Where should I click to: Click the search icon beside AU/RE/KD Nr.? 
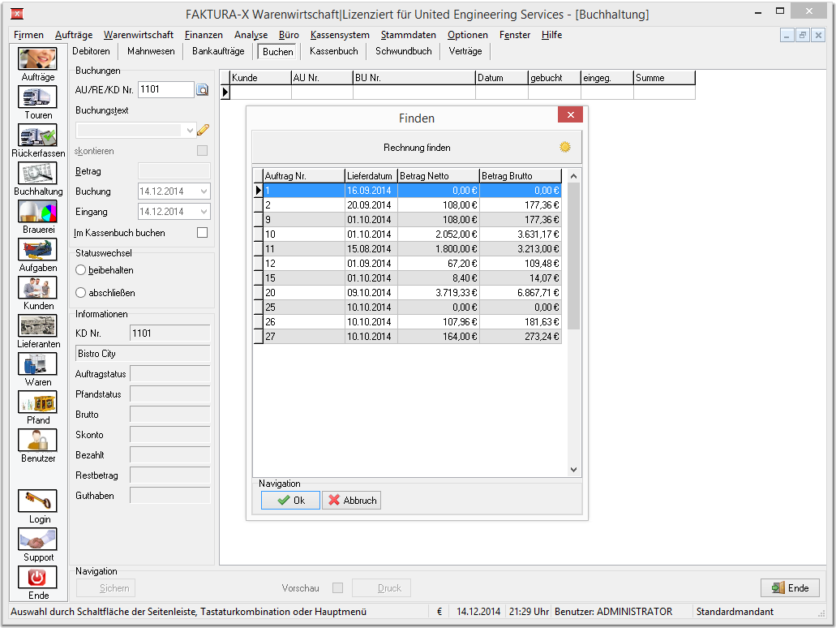pos(203,89)
